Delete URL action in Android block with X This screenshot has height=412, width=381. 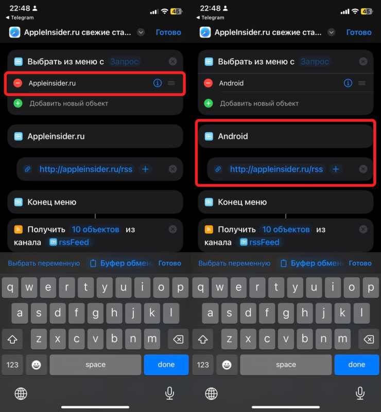363,169
